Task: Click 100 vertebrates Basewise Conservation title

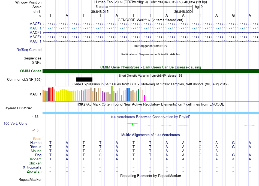Action: coord(150,117)
